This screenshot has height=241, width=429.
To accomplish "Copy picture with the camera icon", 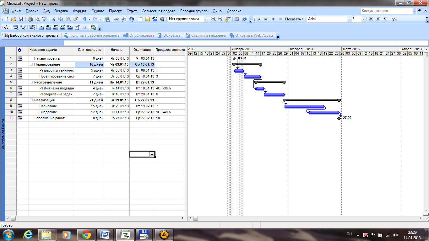I will tap(237, 19).
